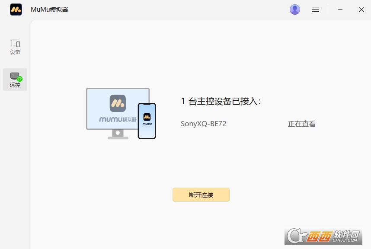Image resolution: width=371 pixels, height=249 pixels.
Task: Click the 1 台主控设备已接入 heading
Action: click(x=221, y=102)
